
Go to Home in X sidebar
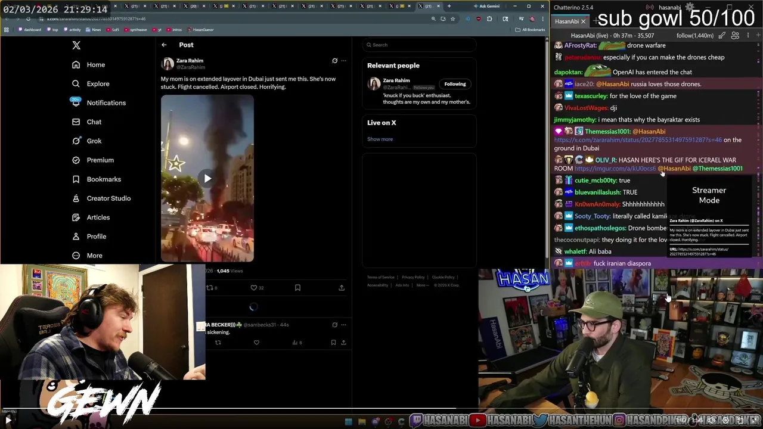89,65
